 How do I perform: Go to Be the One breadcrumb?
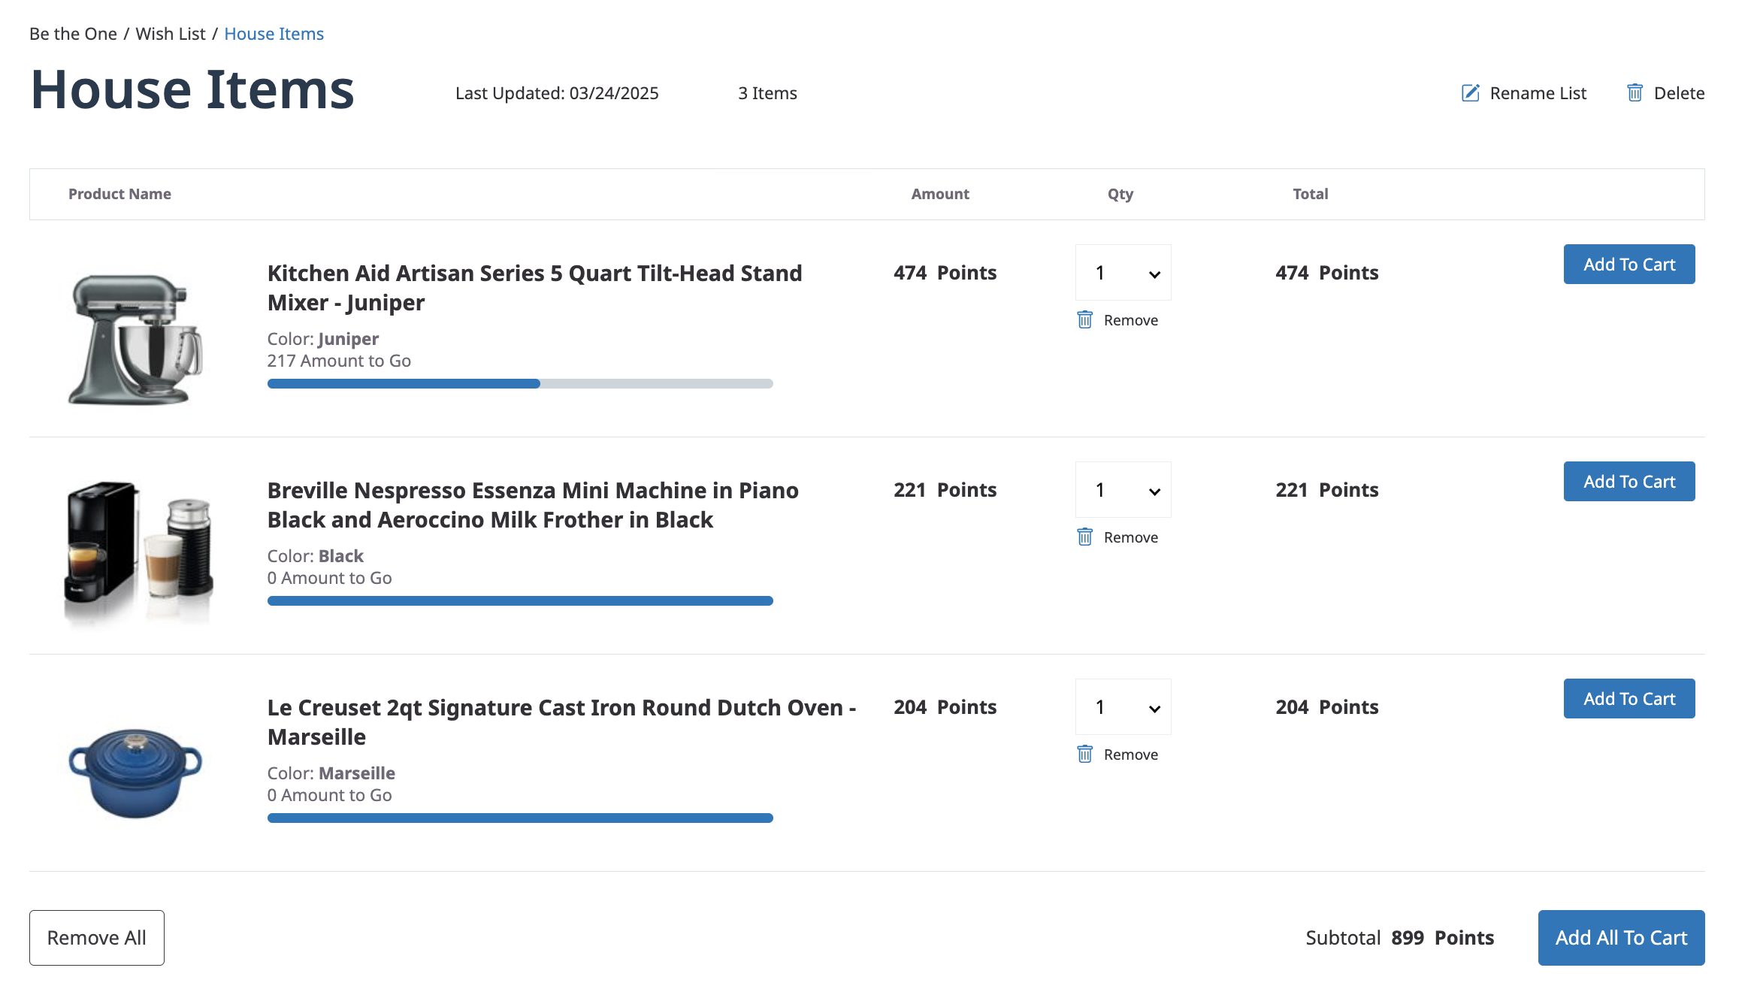click(x=73, y=34)
